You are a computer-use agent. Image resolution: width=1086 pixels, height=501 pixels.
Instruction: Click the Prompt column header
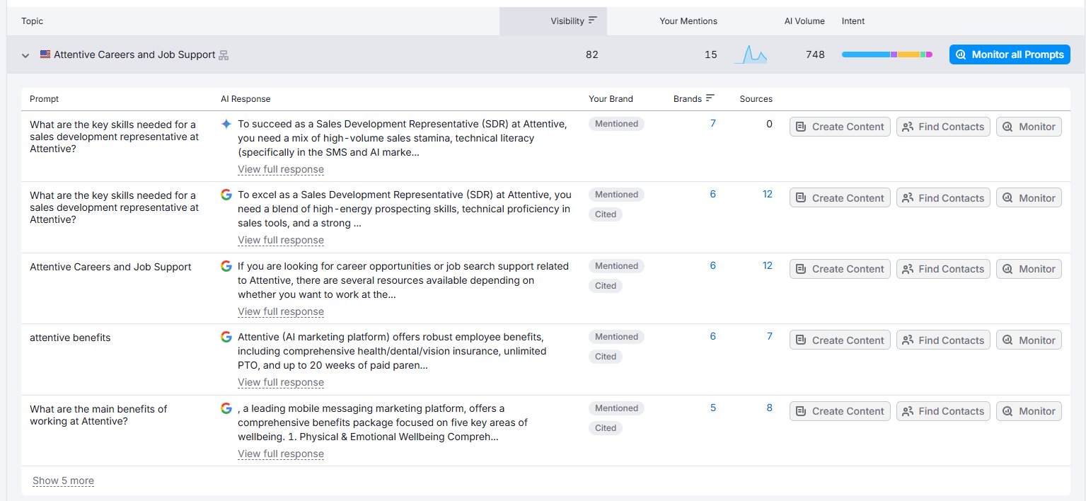pyautogui.click(x=45, y=99)
